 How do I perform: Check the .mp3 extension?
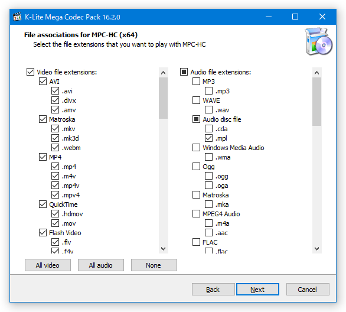(209, 91)
